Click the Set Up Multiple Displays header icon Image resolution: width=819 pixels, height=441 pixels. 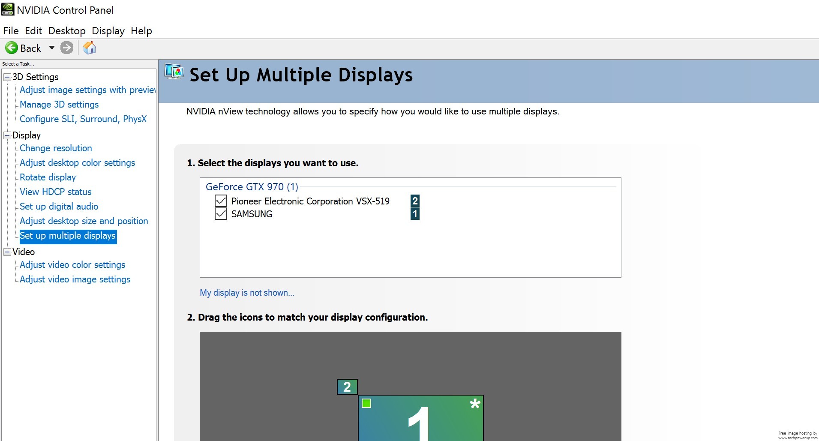coord(174,71)
